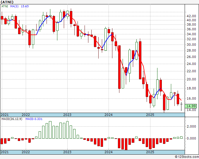Click 2022 on the price chart timeline
This screenshot has height=159, width=199.
pyautogui.click(x=26, y=115)
